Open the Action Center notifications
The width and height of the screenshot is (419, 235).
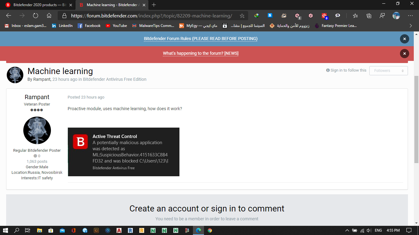click(x=409, y=230)
